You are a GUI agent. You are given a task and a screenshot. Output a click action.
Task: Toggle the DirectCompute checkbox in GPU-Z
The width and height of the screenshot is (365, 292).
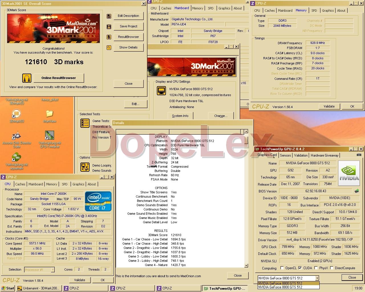332,268
